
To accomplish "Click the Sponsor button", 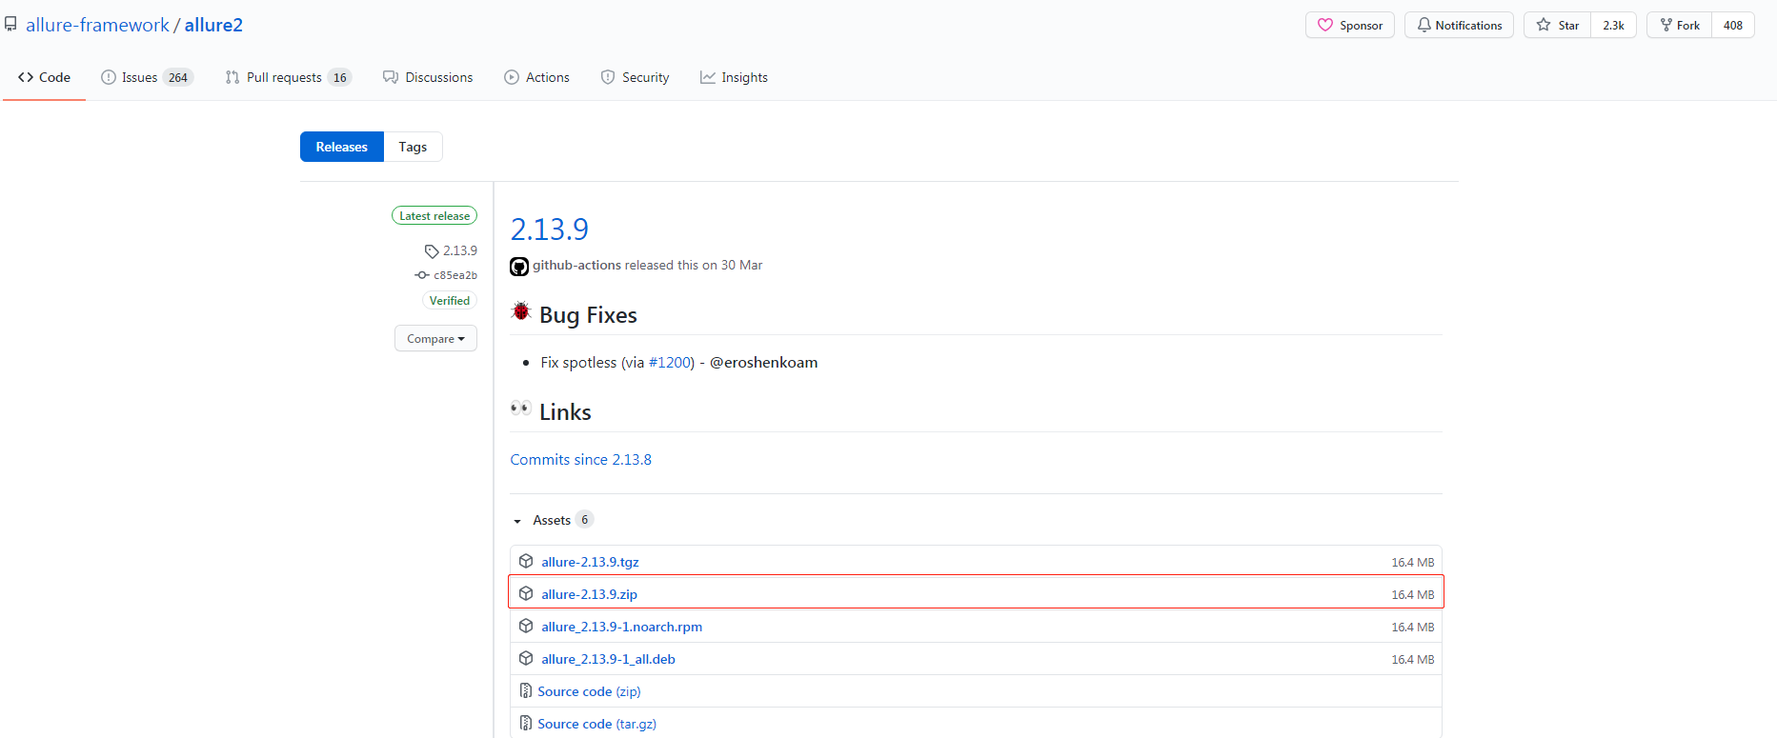I will [1349, 25].
